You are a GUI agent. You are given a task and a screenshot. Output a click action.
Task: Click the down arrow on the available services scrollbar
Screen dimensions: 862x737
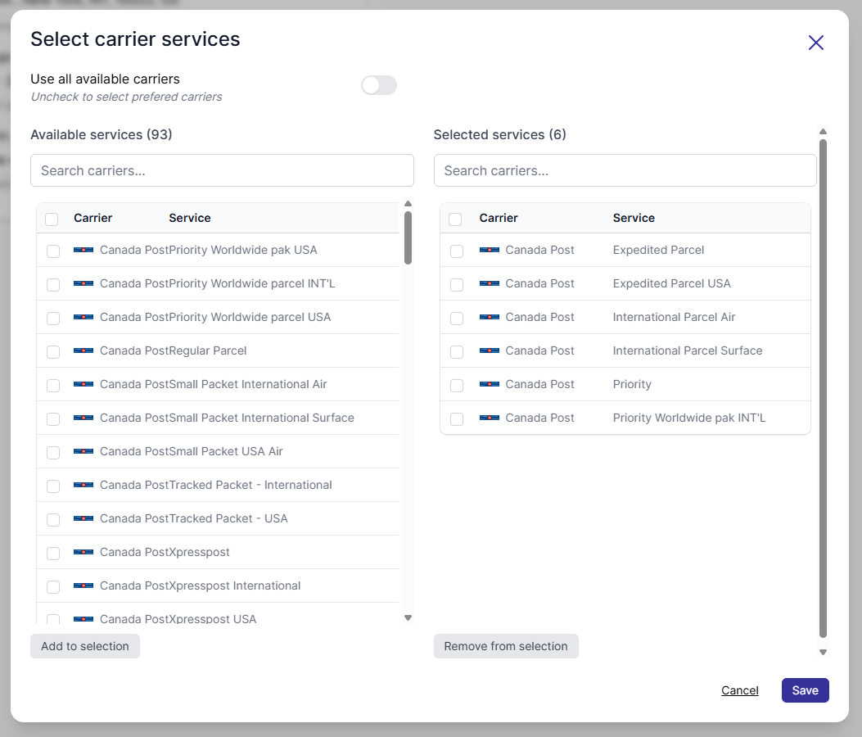click(x=408, y=618)
